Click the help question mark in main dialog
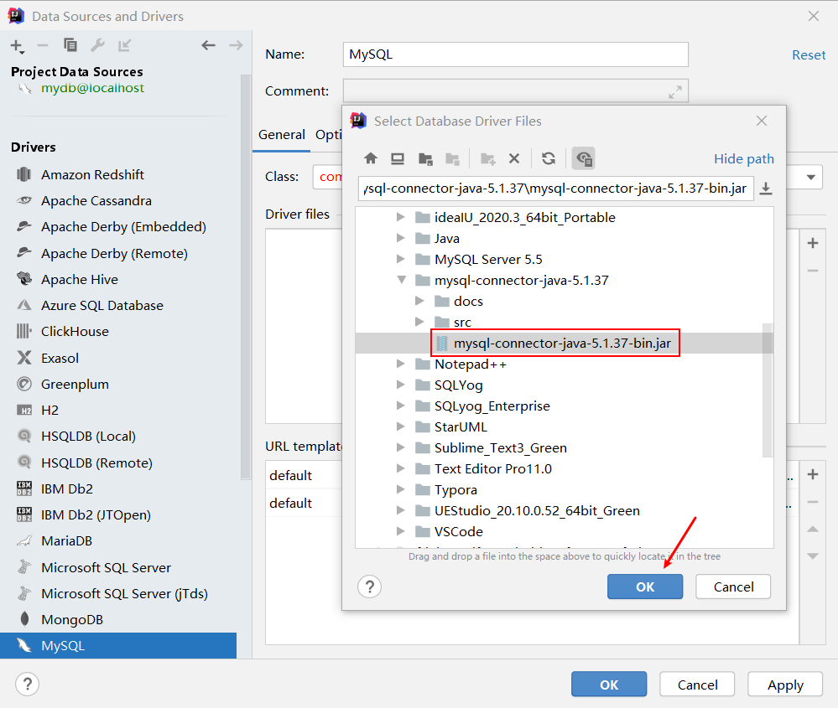The height and width of the screenshot is (708, 838). tap(27, 684)
